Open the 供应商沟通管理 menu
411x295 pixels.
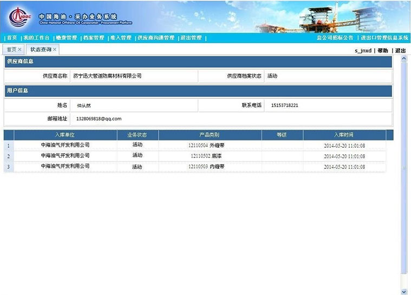coord(156,38)
